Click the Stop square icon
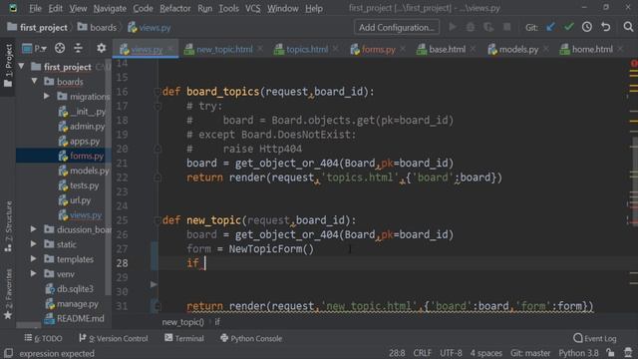 click(506, 27)
